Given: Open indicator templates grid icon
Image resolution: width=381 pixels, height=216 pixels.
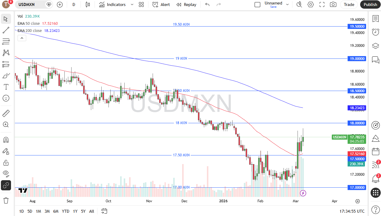Looking at the screenshot, I should (141, 4).
